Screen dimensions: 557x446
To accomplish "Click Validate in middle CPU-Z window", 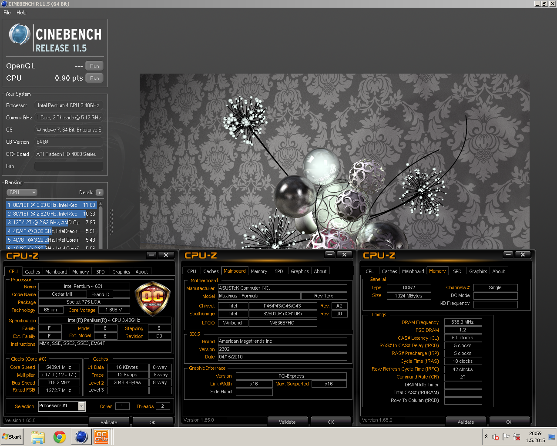I will [287, 422].
